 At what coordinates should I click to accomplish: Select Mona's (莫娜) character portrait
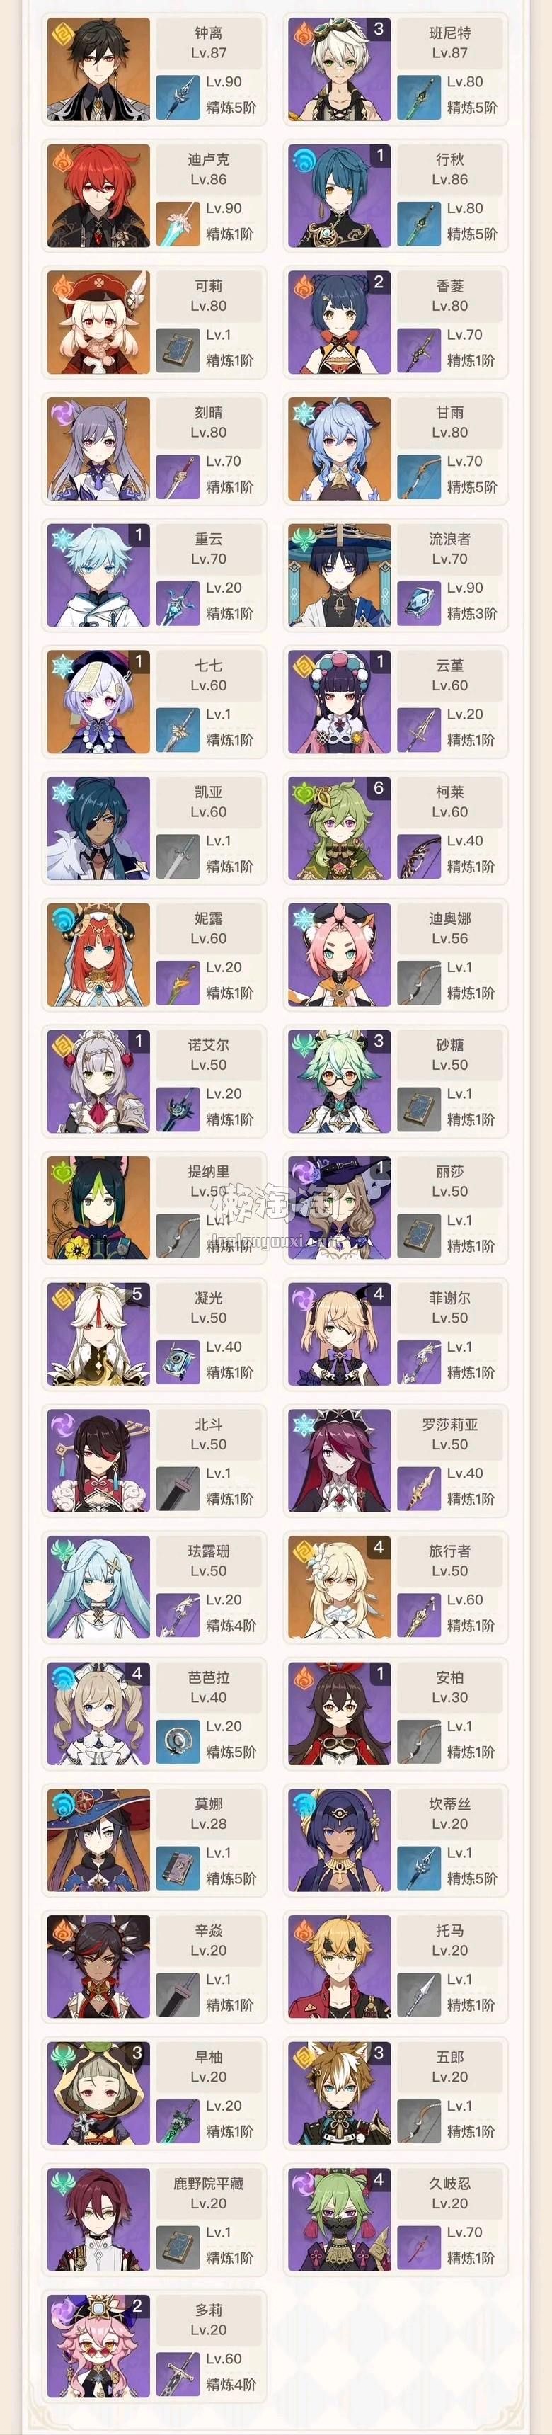[98, 1840]
